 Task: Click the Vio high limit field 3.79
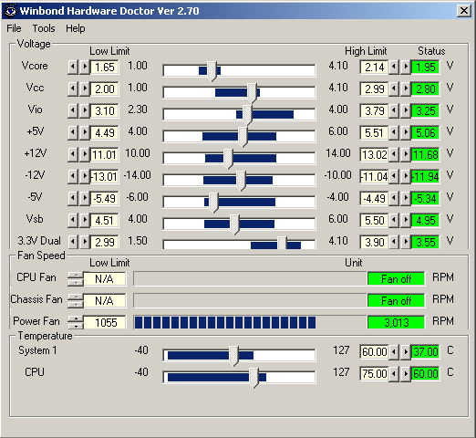click(374, 110)
